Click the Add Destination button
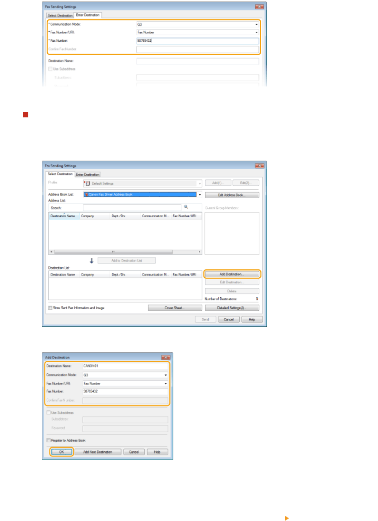 (232, 274)
